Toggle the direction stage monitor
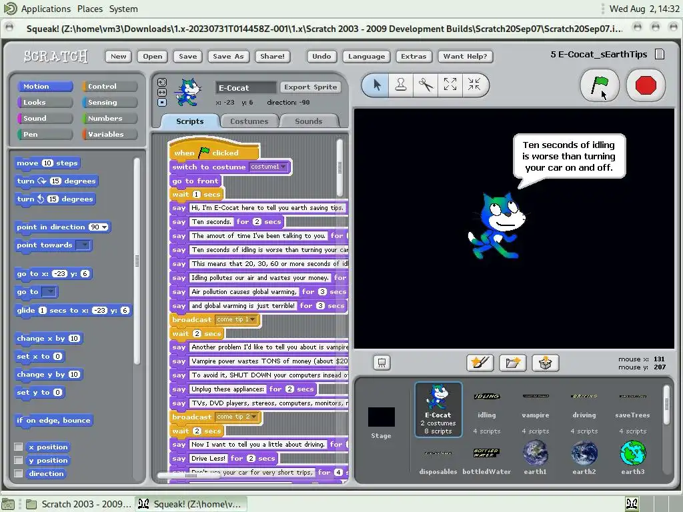This screenshot has width=683, height=512. (x=18, y=473)
